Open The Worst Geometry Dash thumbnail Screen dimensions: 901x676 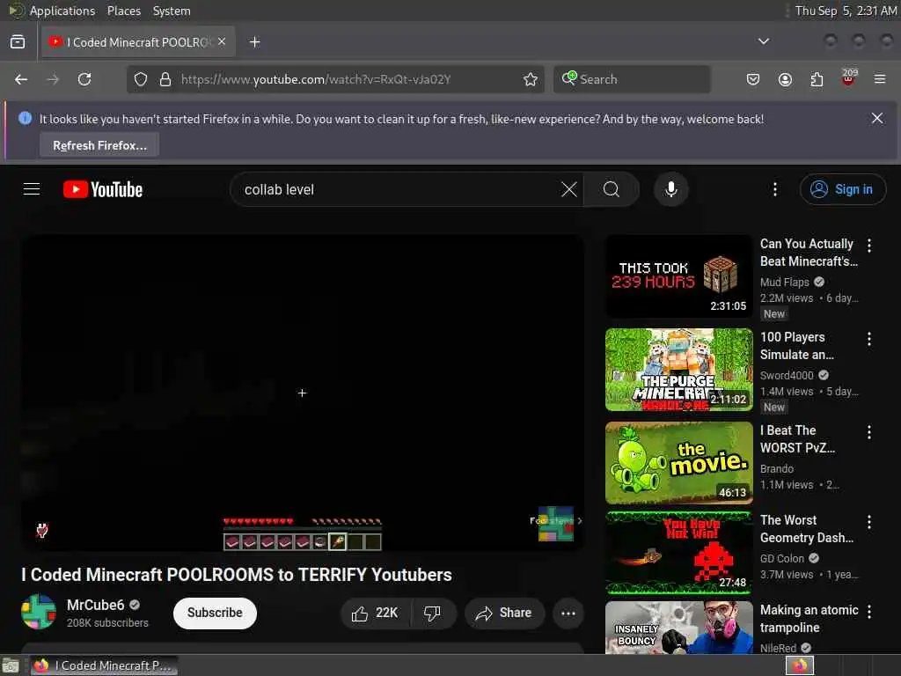tap(678, 553)
